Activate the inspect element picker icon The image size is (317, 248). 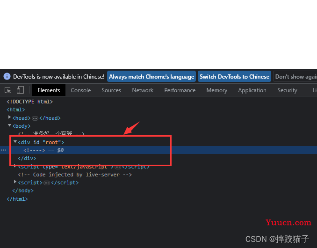[7, 90]
